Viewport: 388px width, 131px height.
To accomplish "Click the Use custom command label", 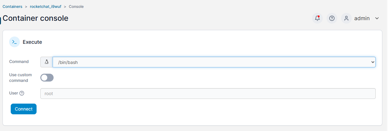I will tap(20, 78).
